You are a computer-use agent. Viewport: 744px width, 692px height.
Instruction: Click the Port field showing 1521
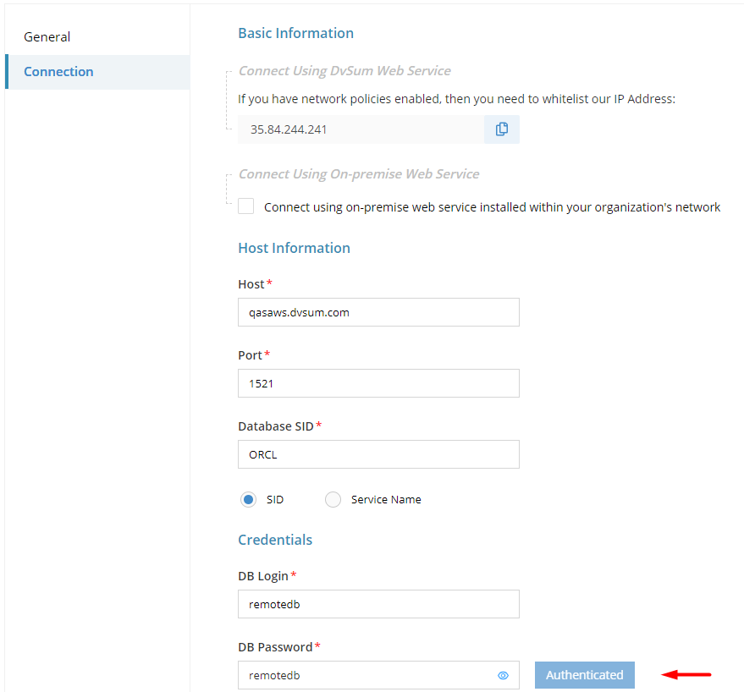378,383
